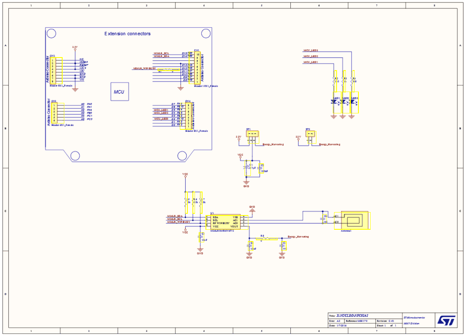The height and width of the screenshot is (336, 466).
Task: Click the Energy_Harvesting label after the VOUT resistor
Action: (298, 237)
